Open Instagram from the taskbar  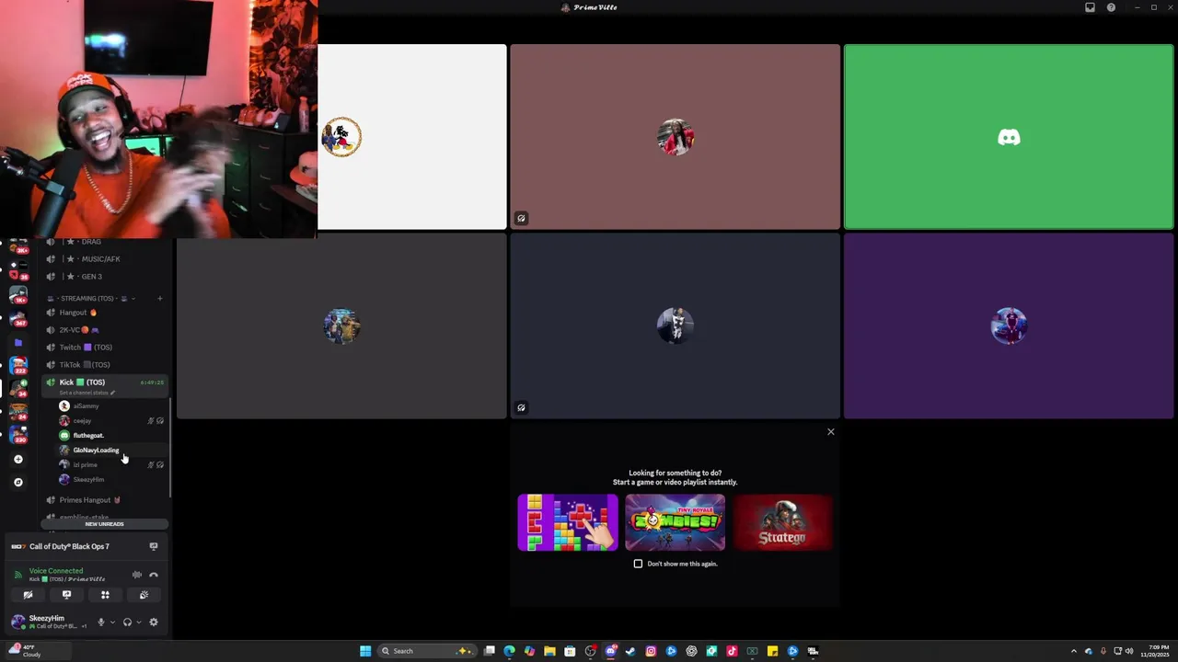coord(651,651)
